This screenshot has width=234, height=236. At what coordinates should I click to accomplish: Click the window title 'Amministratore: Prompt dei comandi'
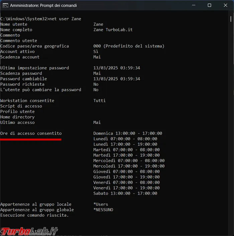click(x=43, y=5)
